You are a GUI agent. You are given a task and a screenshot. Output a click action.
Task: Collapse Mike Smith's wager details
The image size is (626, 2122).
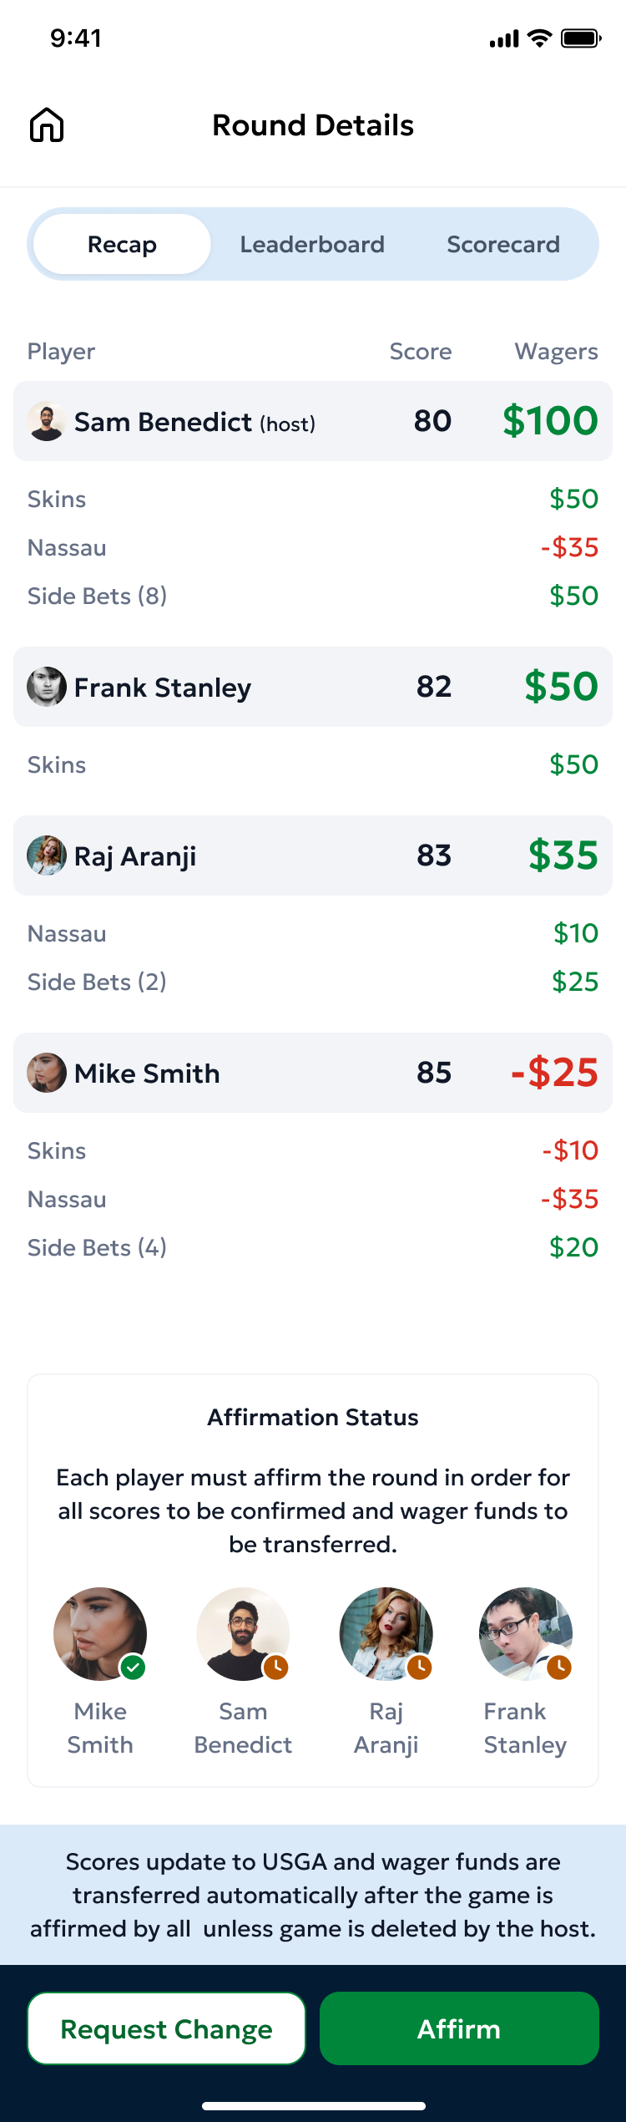pos(311,1073)
